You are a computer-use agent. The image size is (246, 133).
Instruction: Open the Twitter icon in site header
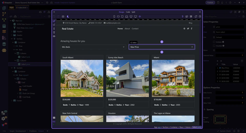click(x=188, y=29)
